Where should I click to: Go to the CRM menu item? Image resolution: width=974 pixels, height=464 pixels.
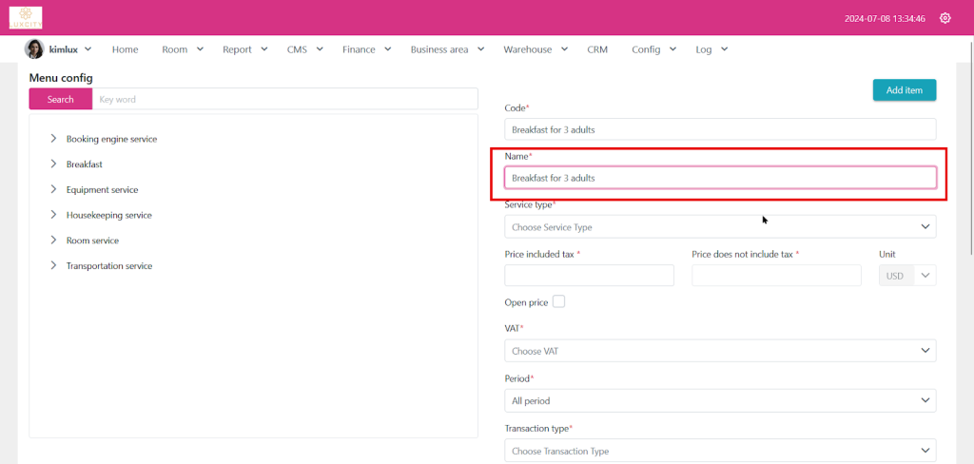pos(597,49)
